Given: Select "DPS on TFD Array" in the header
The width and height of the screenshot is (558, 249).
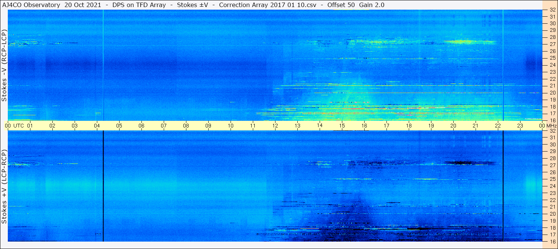Looking at the screenshot, I should (x=139, y=5).
